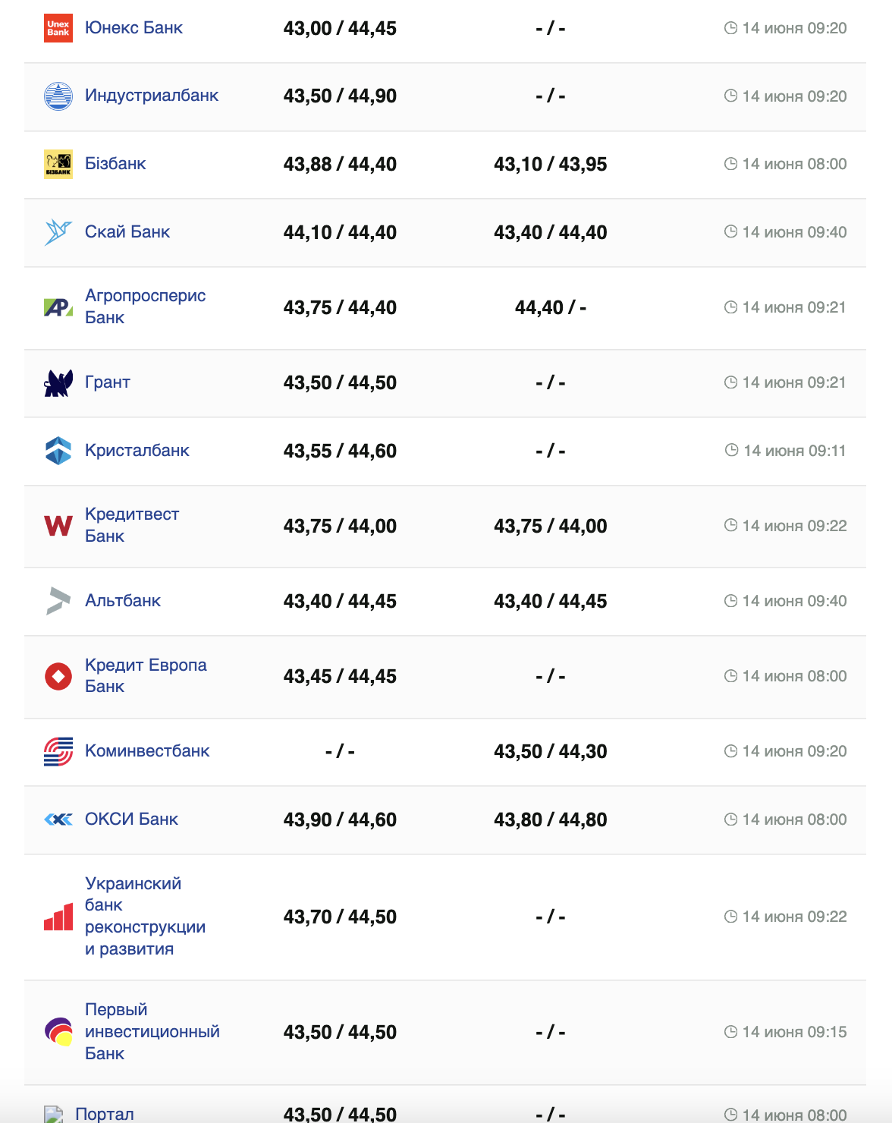Open Украинский банк реконструкции и развития link
Viewport: 892px width, 1123px height.
coord(144,917)
